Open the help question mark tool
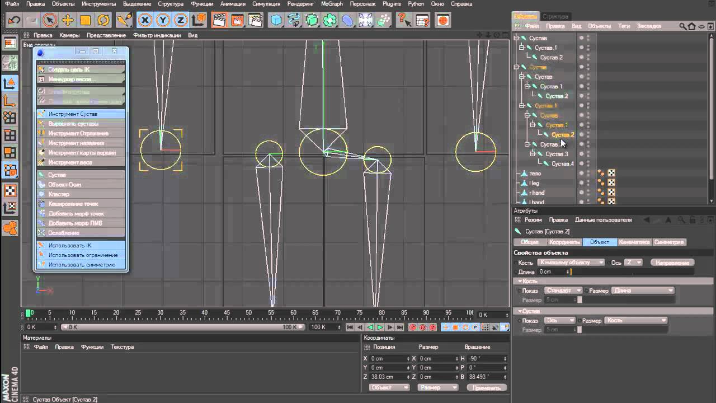The image size is (716, 403). 404,21
